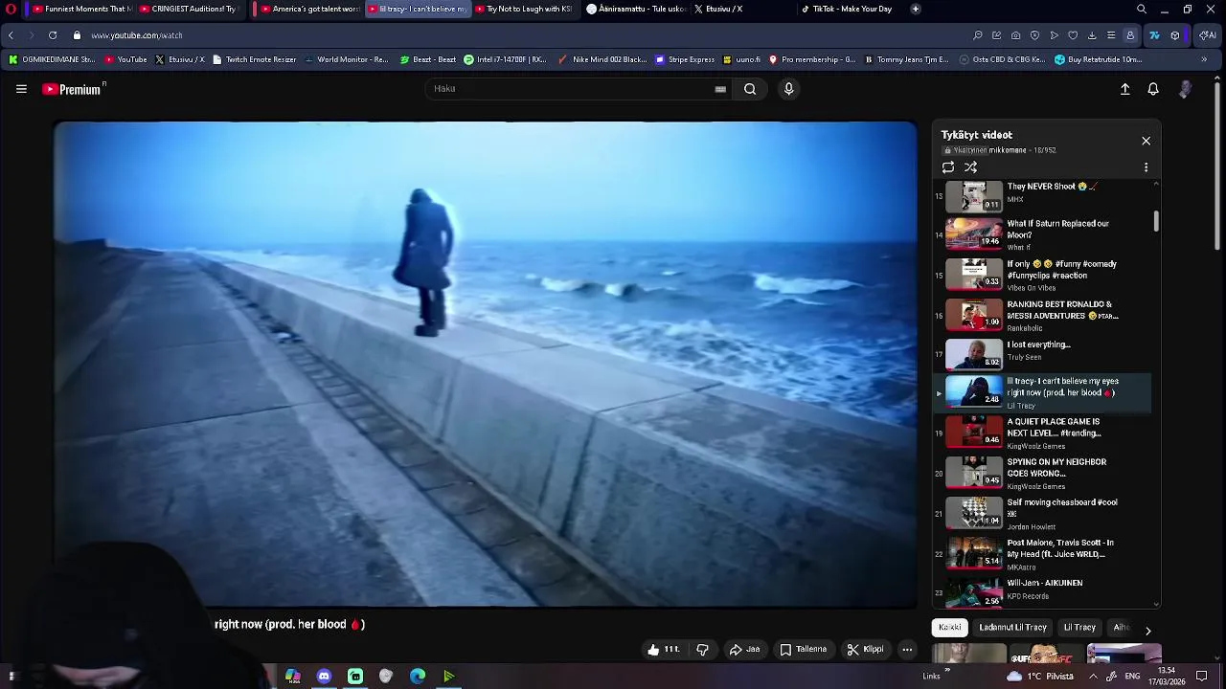This screenshot has width=1226, height=689.
Task: Open the playlist three-dot options menu
Action: click(x=1146, y=167)
